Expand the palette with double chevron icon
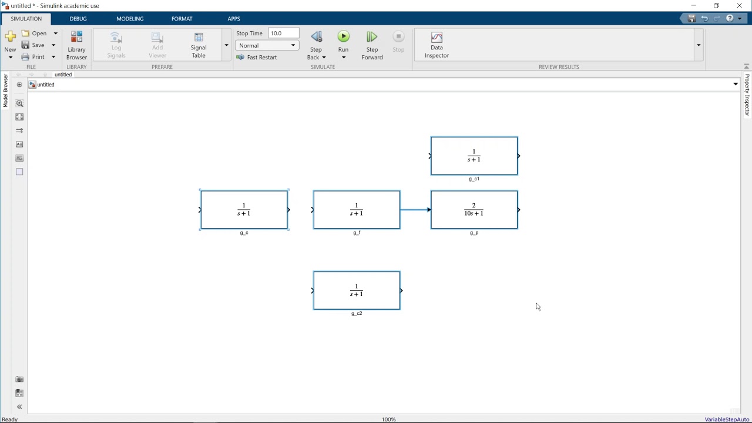 (x=19, y=407)
